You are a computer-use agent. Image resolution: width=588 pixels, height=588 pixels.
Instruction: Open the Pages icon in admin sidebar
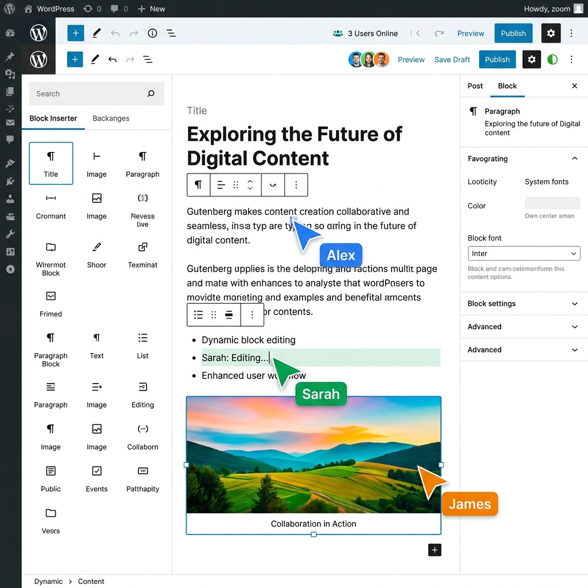[10, 91]
